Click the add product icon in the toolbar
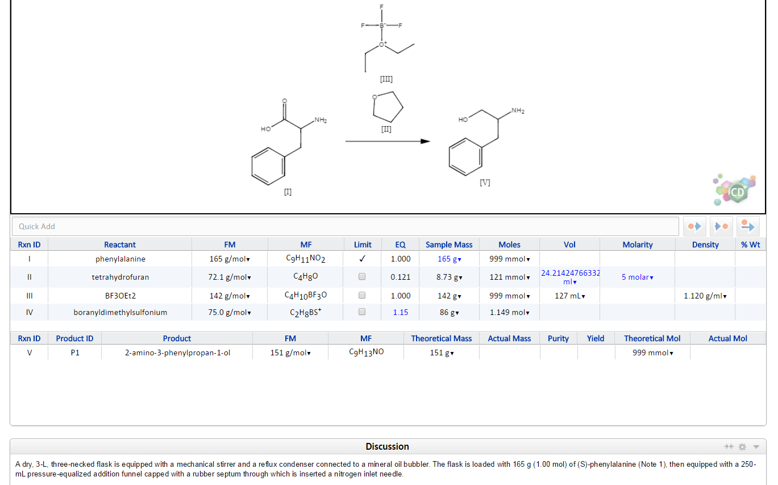Viewport: 778px width, 485px height. [x=721, y=226]
